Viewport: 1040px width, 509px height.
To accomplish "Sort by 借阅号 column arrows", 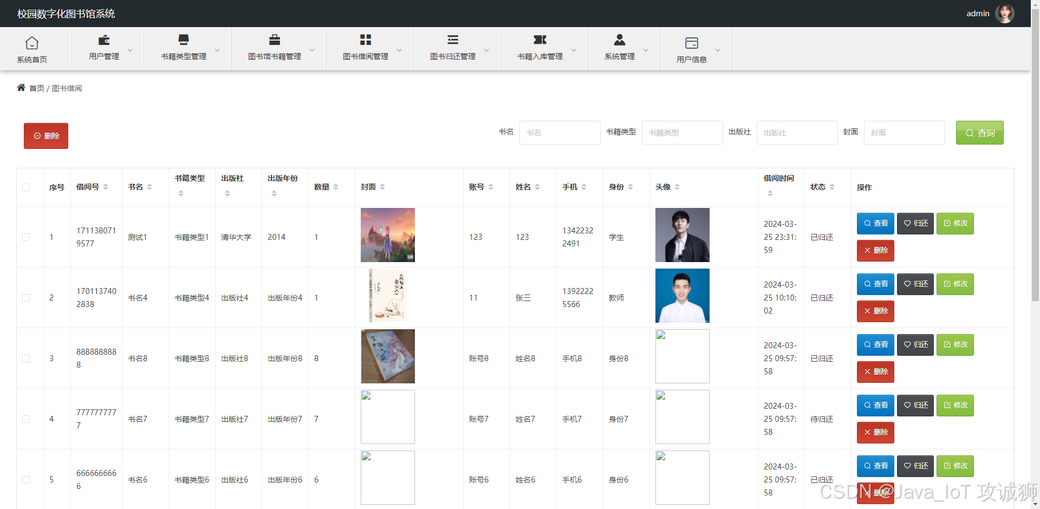I will (x=106, y=187).
